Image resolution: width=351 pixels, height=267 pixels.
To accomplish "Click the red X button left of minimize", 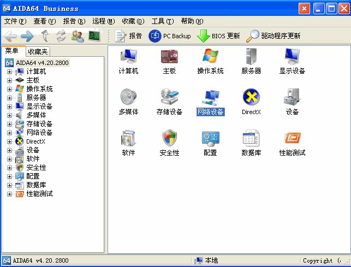I will coord(304,9).
